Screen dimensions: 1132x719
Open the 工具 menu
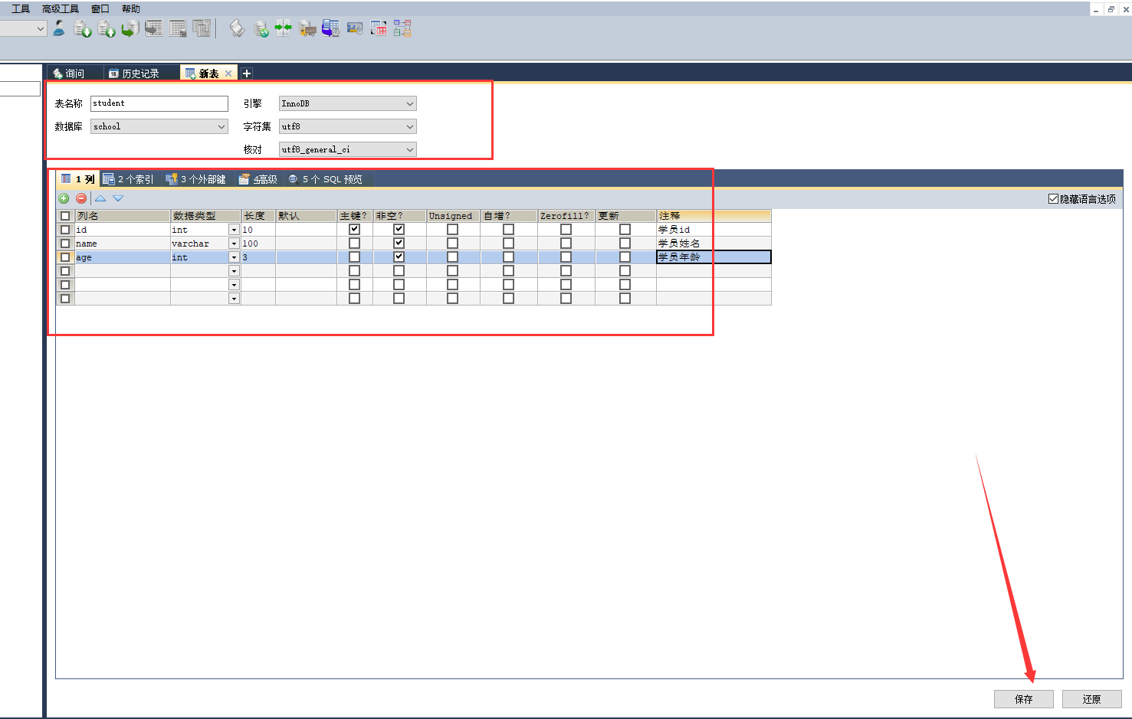pyautogui.click(x=21, y=9)
